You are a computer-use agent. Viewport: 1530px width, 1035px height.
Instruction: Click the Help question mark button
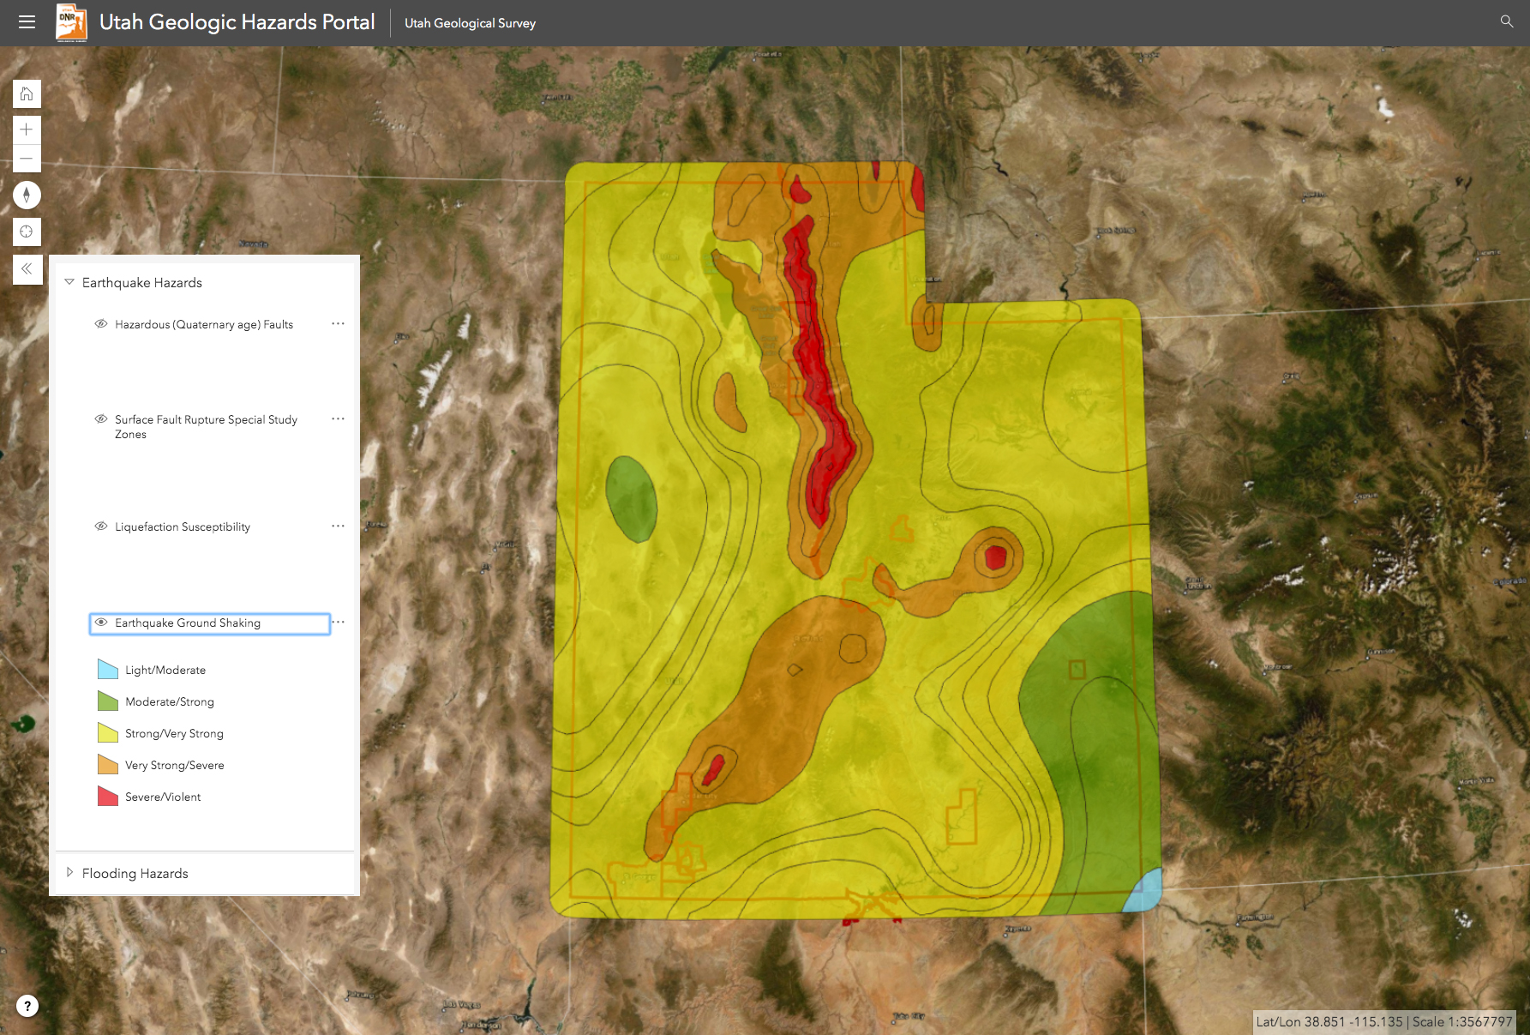27,1005
